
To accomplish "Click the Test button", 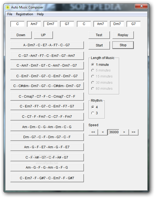I will [99, 35].
